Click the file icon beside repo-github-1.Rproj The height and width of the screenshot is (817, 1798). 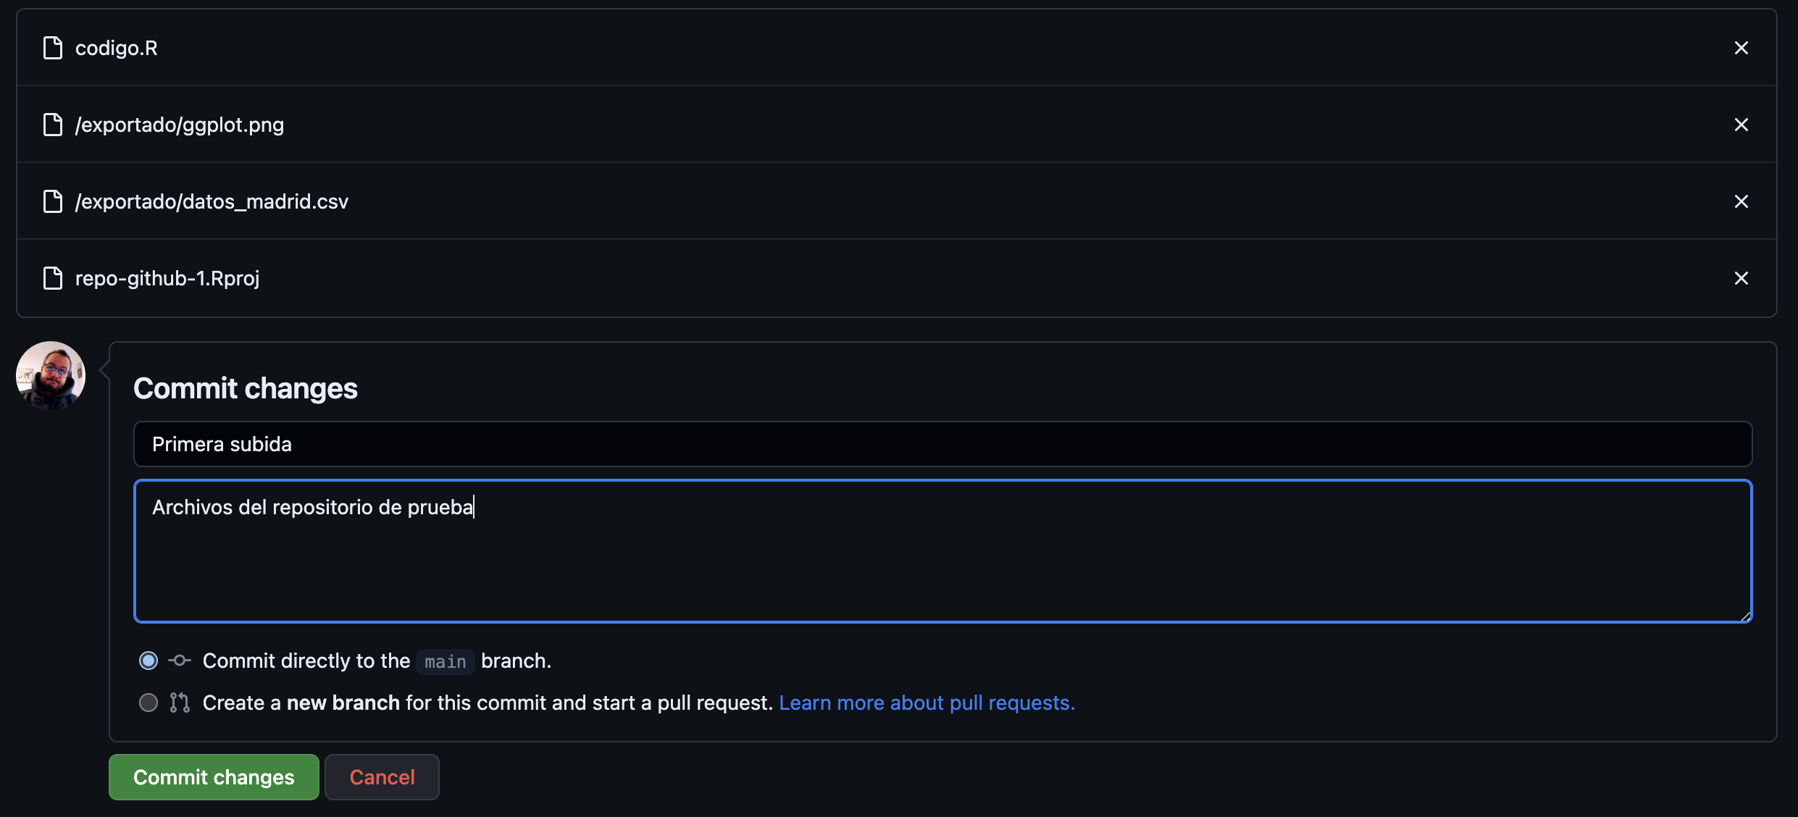point(53,278)
